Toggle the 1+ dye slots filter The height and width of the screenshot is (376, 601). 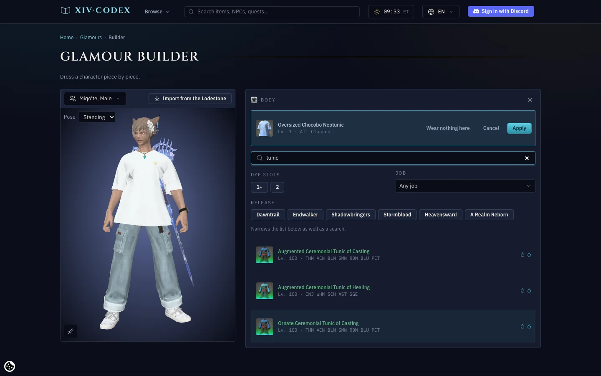(259, 187)
